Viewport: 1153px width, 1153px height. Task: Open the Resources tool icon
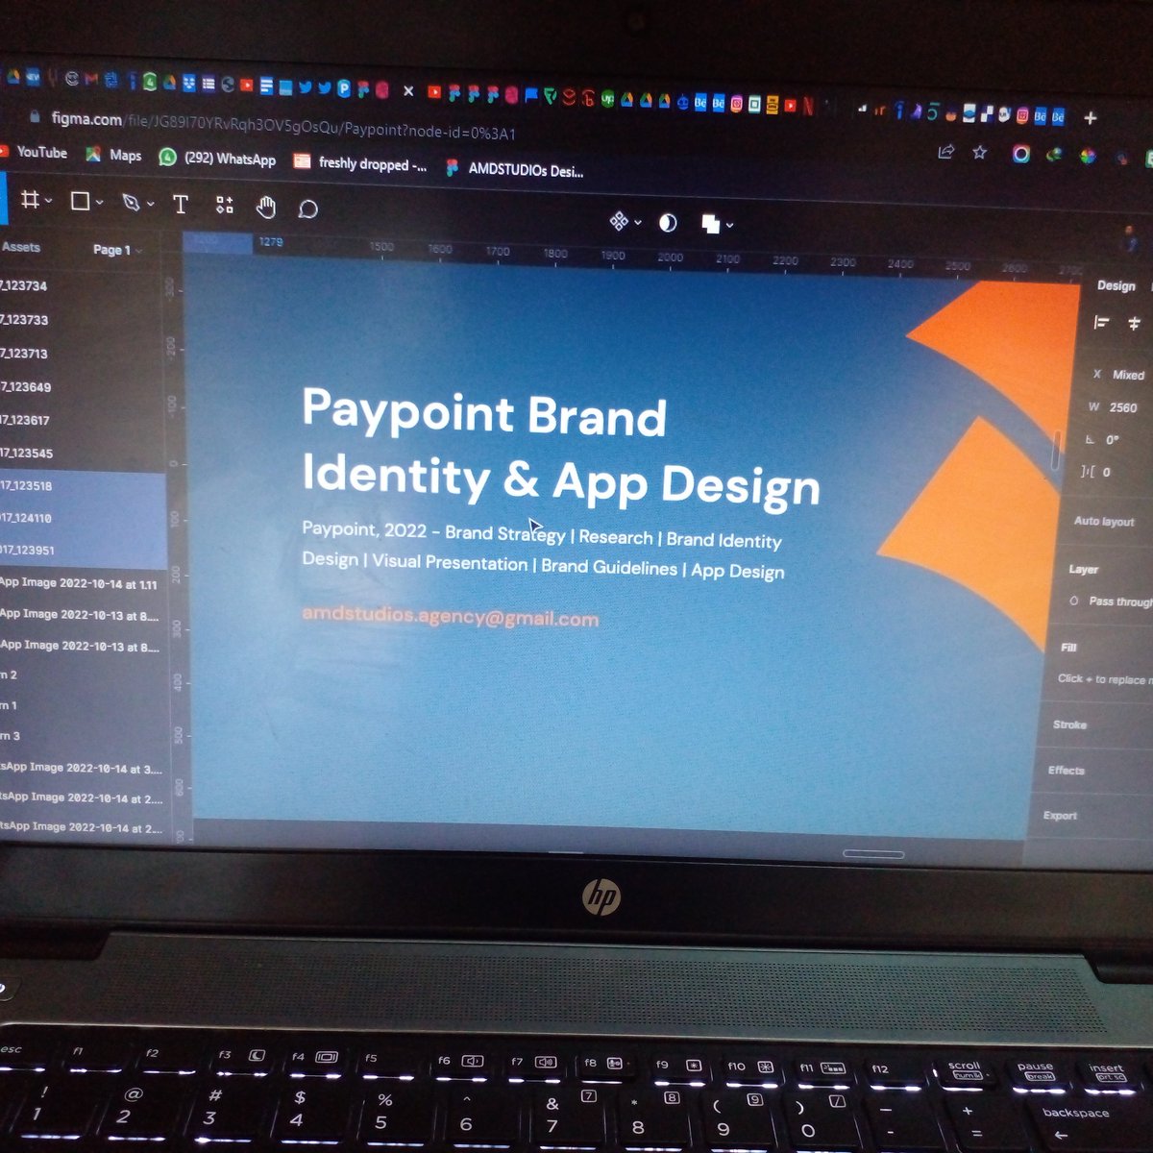[x=224, y=205]
